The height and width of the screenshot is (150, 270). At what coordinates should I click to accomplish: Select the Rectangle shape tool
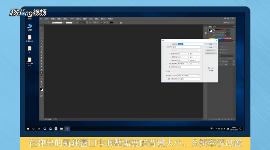[x=42, y=79]
